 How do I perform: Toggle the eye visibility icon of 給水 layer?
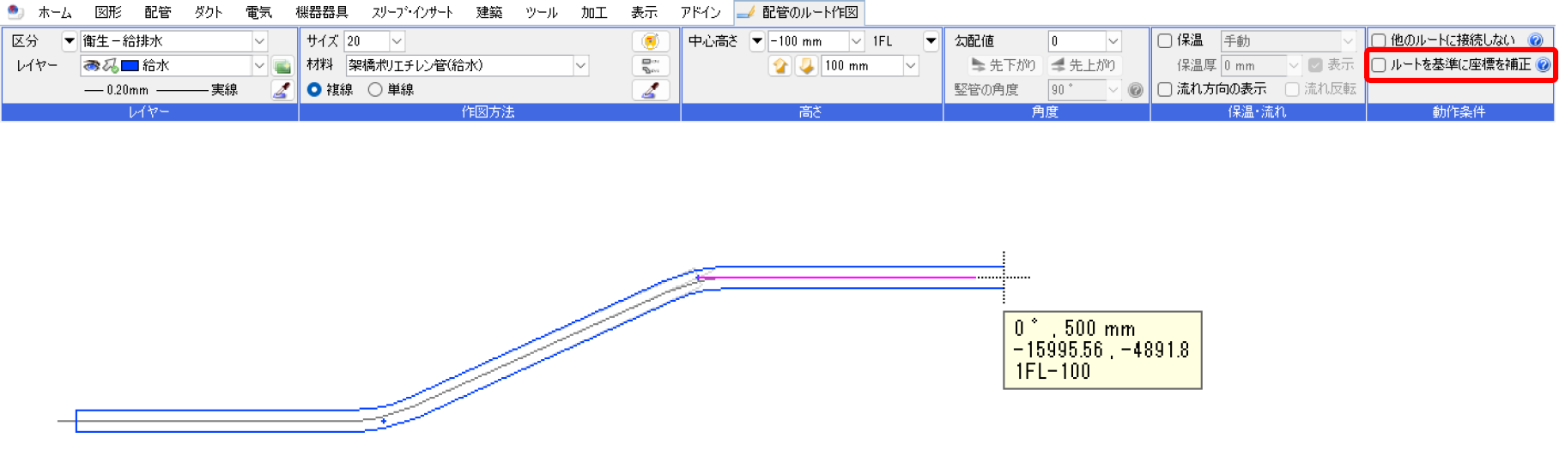coord(92,65)
